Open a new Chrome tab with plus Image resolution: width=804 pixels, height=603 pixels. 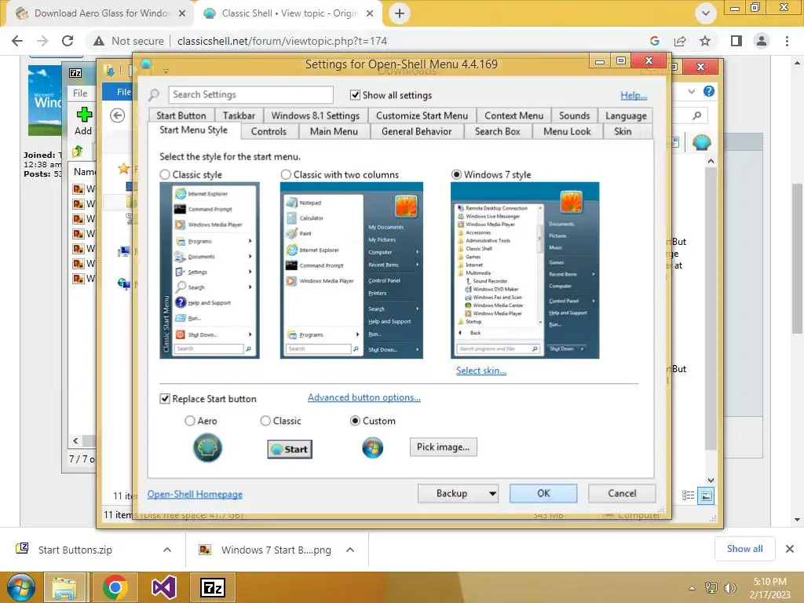pyautogui.click(x=400, y=13)
